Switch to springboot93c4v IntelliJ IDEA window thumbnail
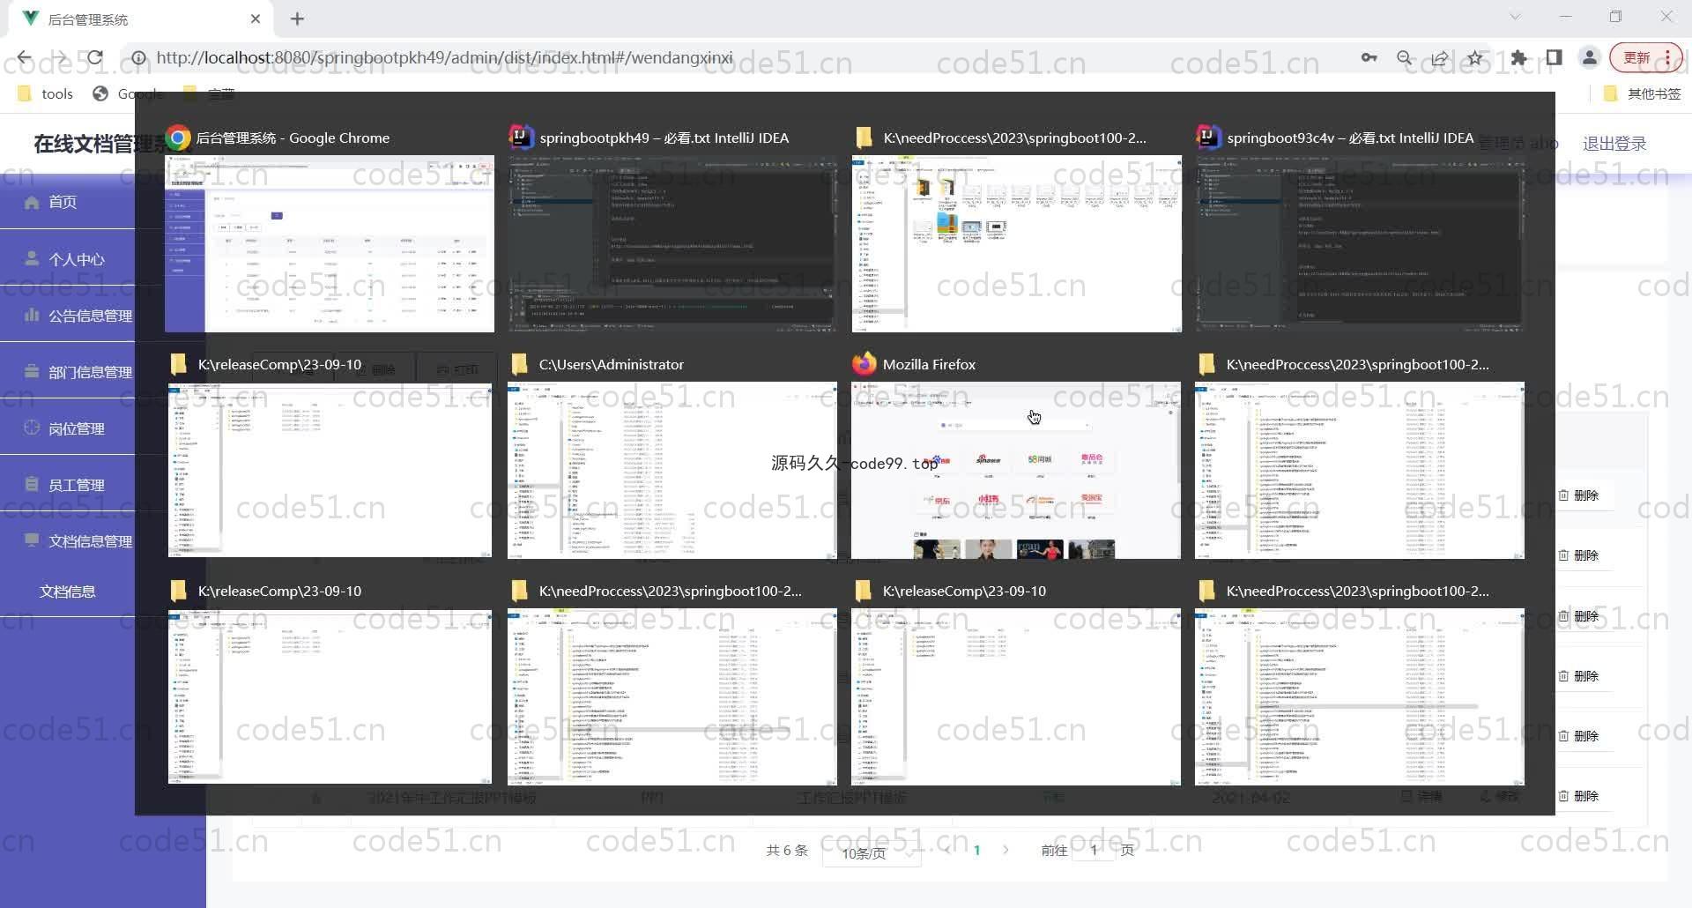 (x=1360, y=244)
